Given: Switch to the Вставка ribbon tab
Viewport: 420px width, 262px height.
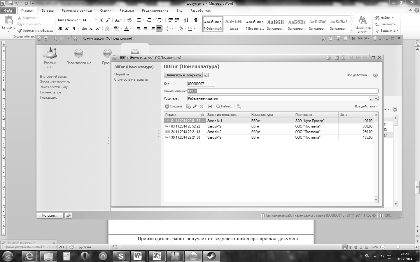Looking at the screenshot, I should 48,10.
